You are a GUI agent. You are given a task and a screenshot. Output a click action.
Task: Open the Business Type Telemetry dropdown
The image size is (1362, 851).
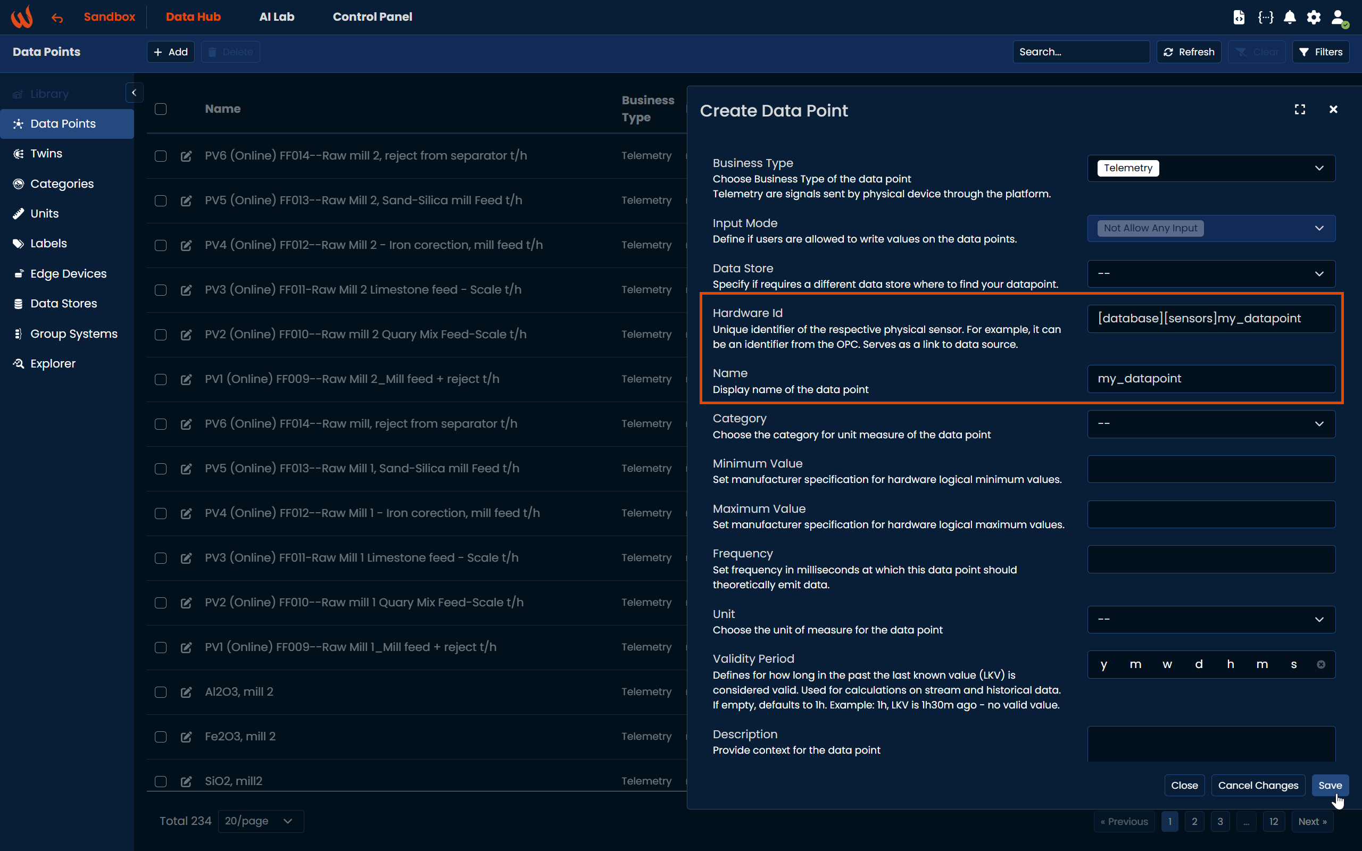point(1210,168)
